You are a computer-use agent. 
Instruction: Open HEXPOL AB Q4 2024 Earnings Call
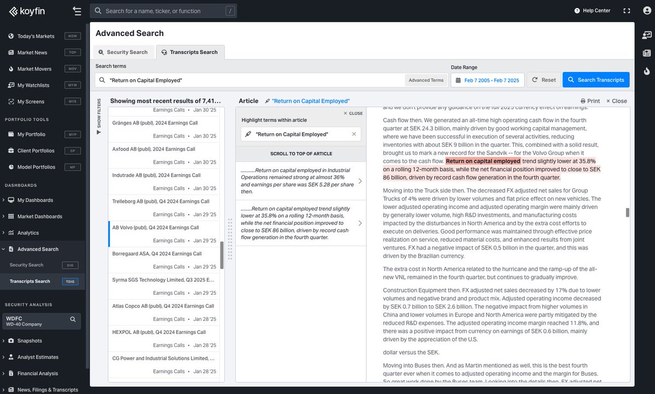pos(164,339)
